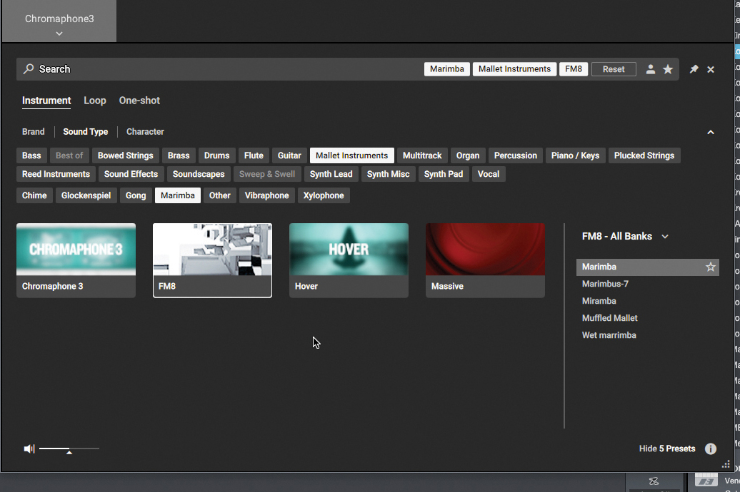Toggle the Multitrack tag

click(422, 155)
